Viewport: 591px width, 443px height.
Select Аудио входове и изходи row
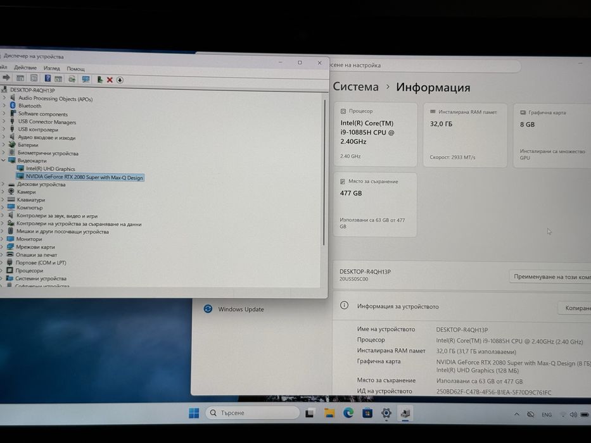[47, 137]
